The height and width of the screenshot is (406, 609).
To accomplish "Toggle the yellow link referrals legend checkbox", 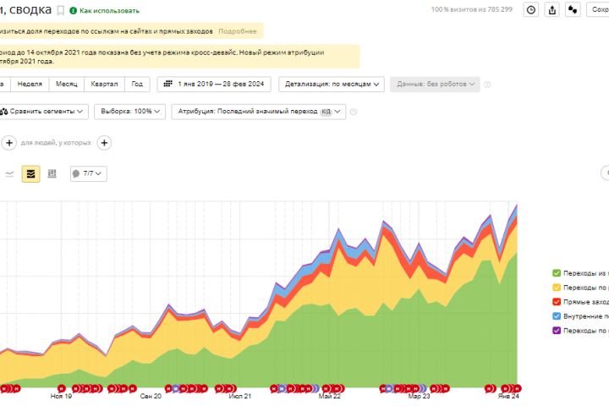I will coord(556,287).
